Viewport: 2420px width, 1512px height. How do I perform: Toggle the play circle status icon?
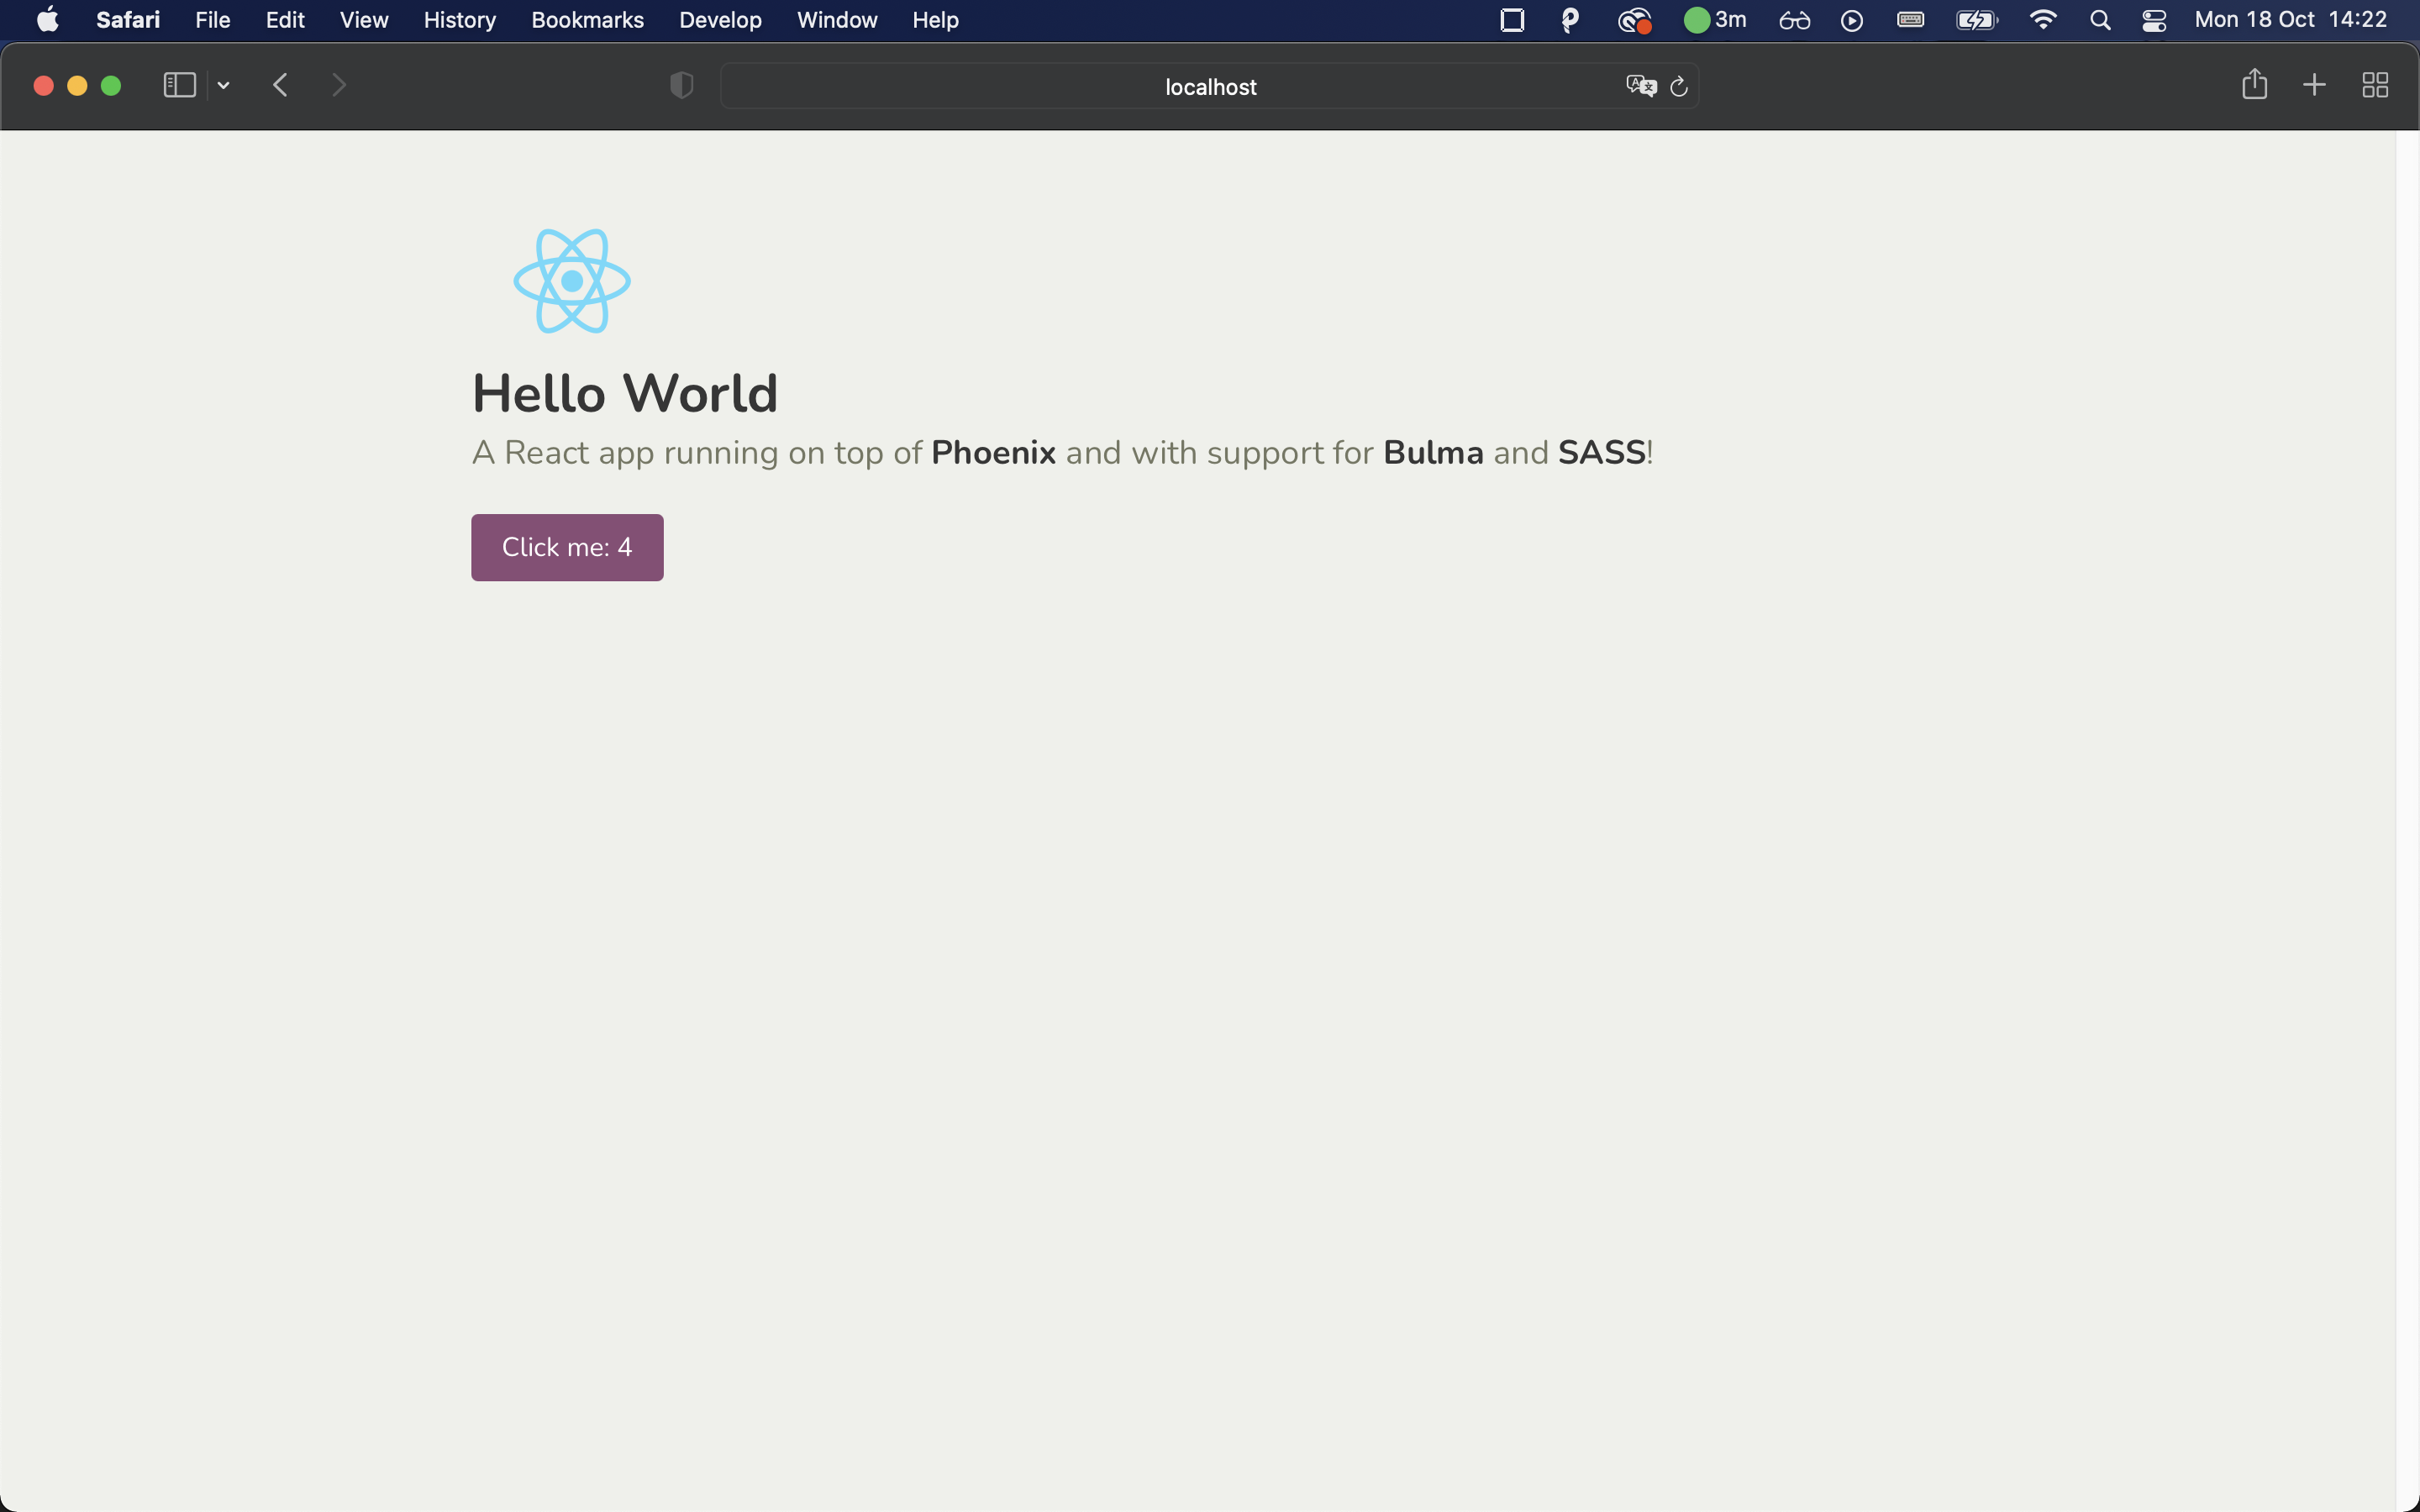tap(1851, 19)
